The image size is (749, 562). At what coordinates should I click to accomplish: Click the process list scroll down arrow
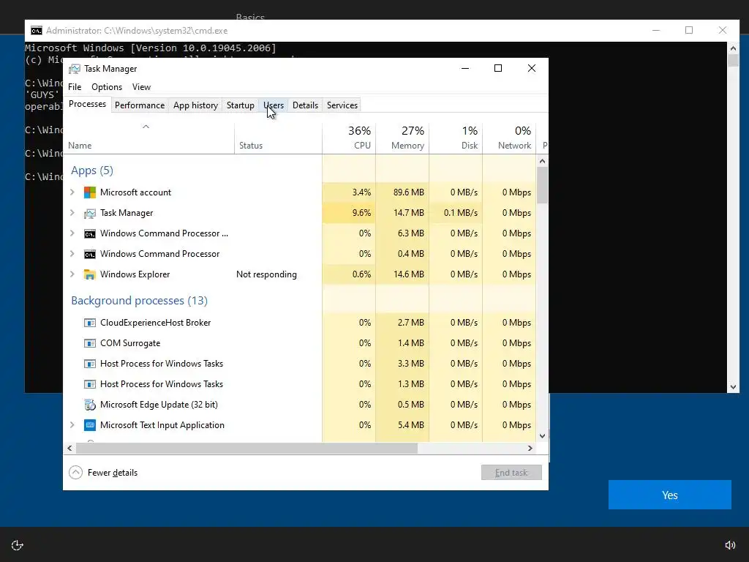(542, 435)
